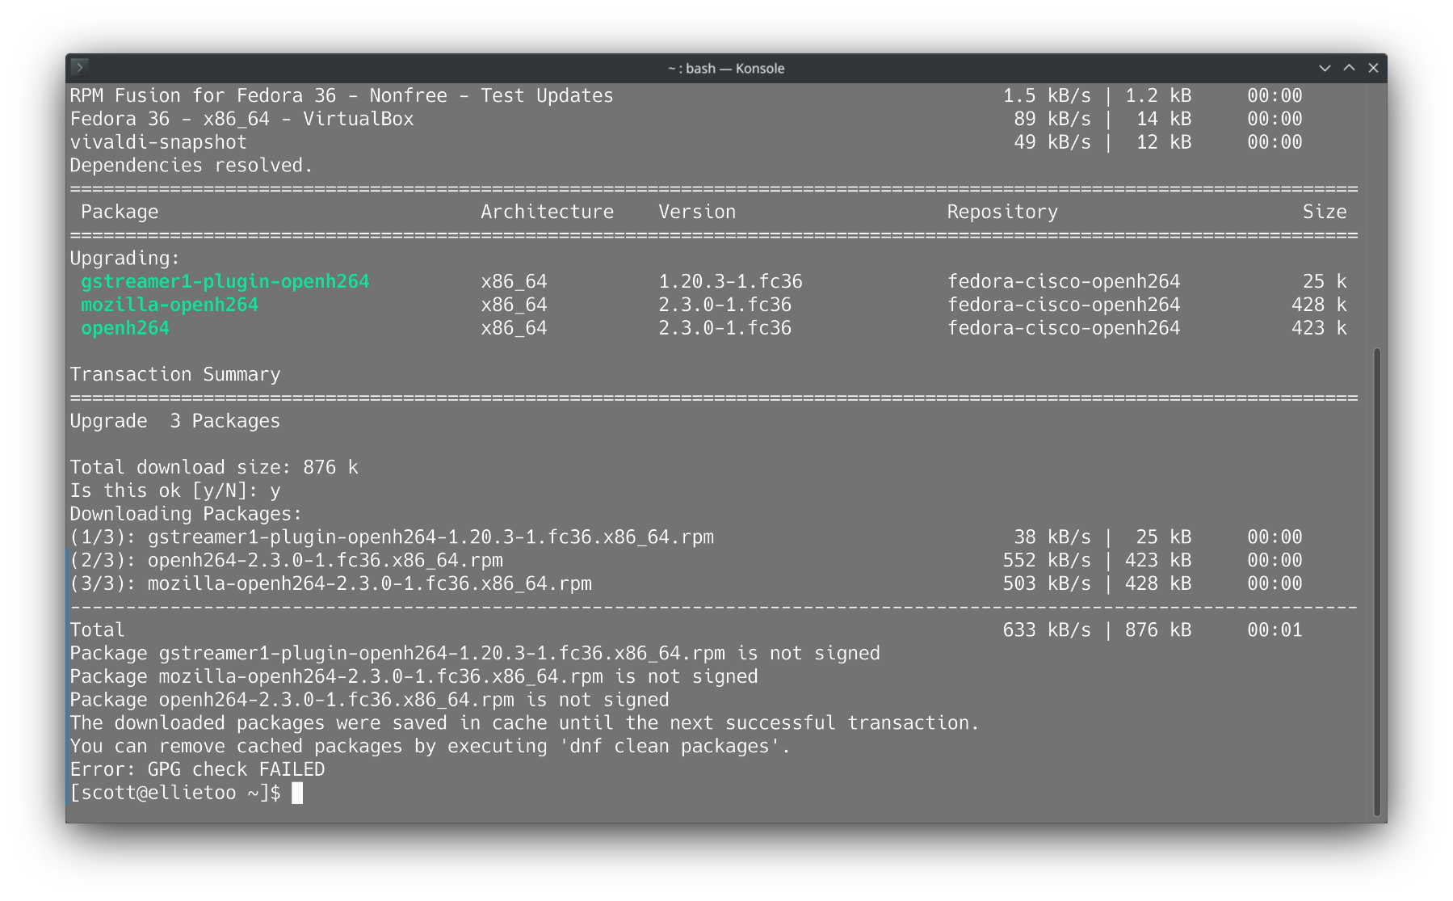Click the 'Transaction Summary' heading
1453x901 pixels.
coord(175,375)
